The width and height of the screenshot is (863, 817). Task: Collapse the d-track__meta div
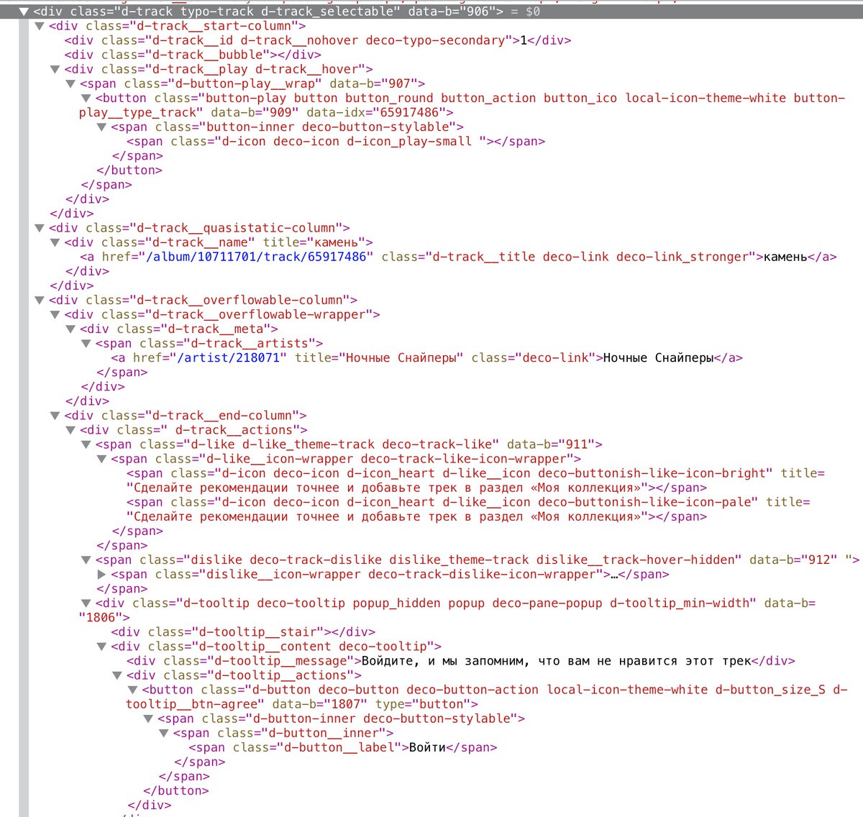click(x=70, y=329)
